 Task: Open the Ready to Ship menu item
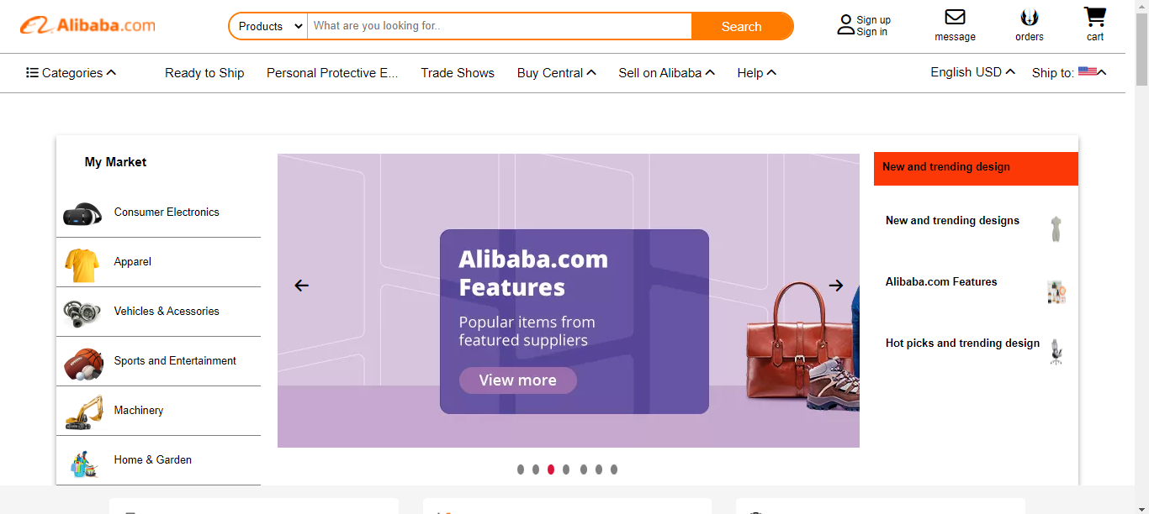204,73
